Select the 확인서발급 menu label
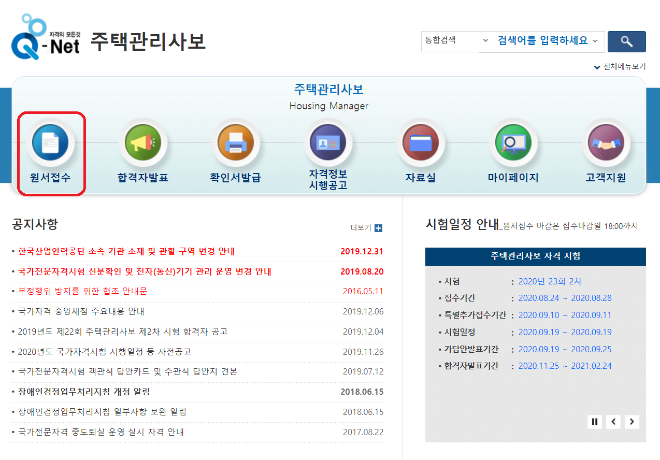This screenshot has height=460, width=660. tap(235, 178)
